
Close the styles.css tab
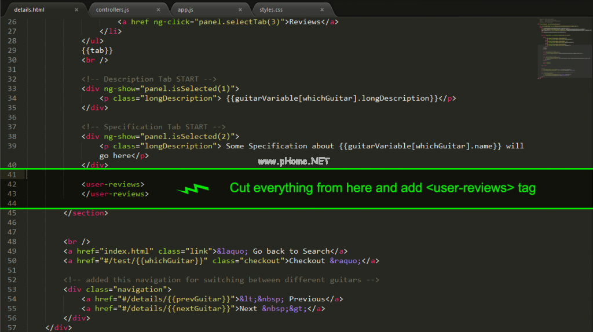click(320, 10)
